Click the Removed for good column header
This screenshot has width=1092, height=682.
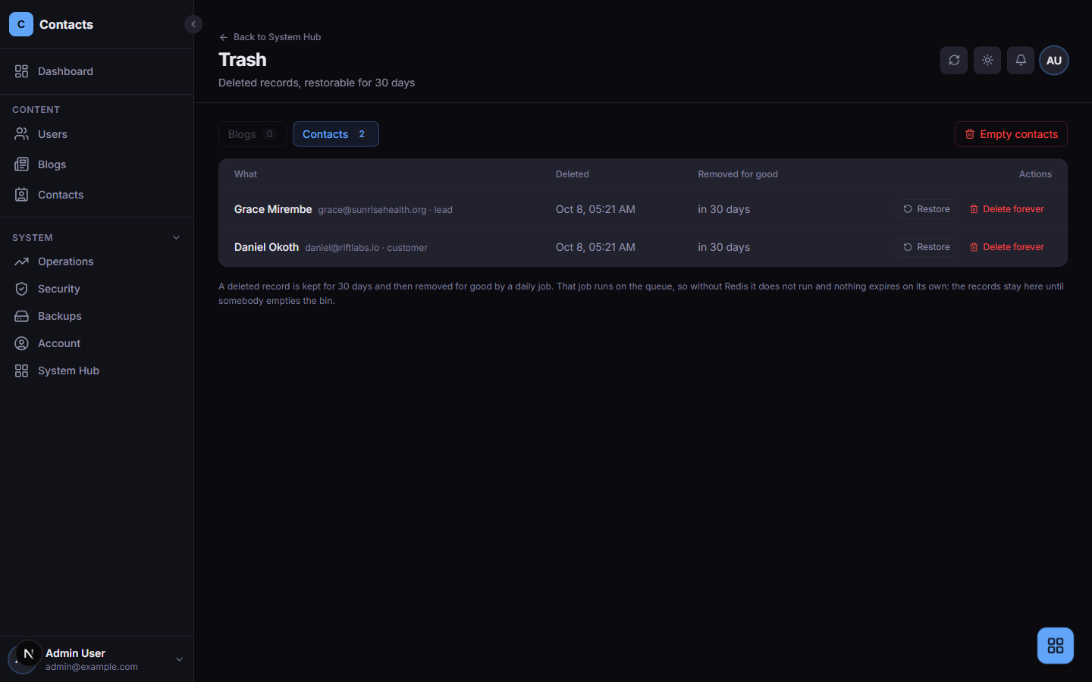[x=738, y=174]
